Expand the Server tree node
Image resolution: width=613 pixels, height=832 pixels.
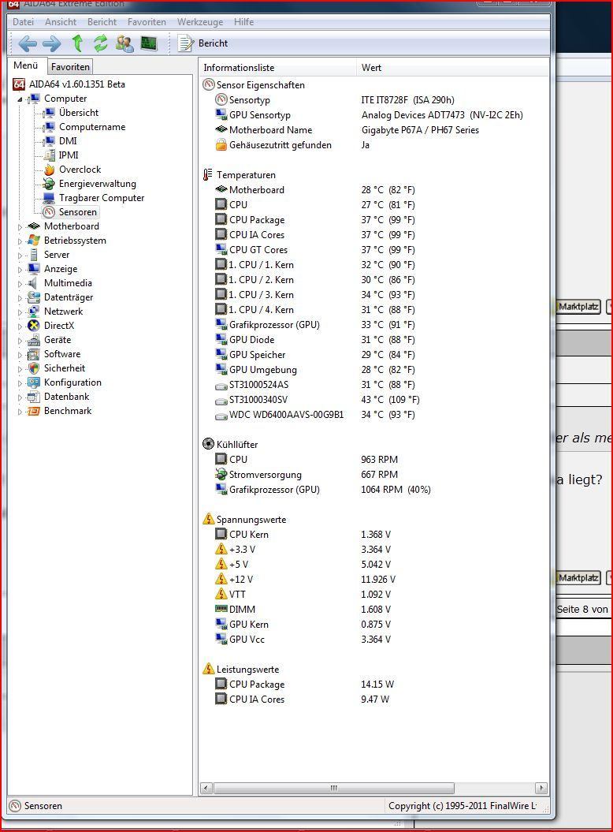coord(20,256)
